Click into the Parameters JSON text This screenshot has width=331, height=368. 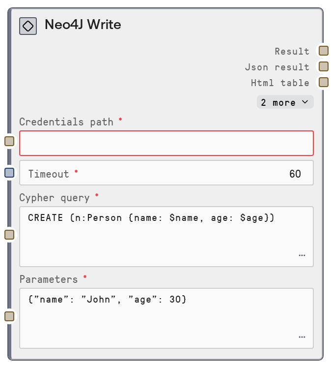coord(104,300)
